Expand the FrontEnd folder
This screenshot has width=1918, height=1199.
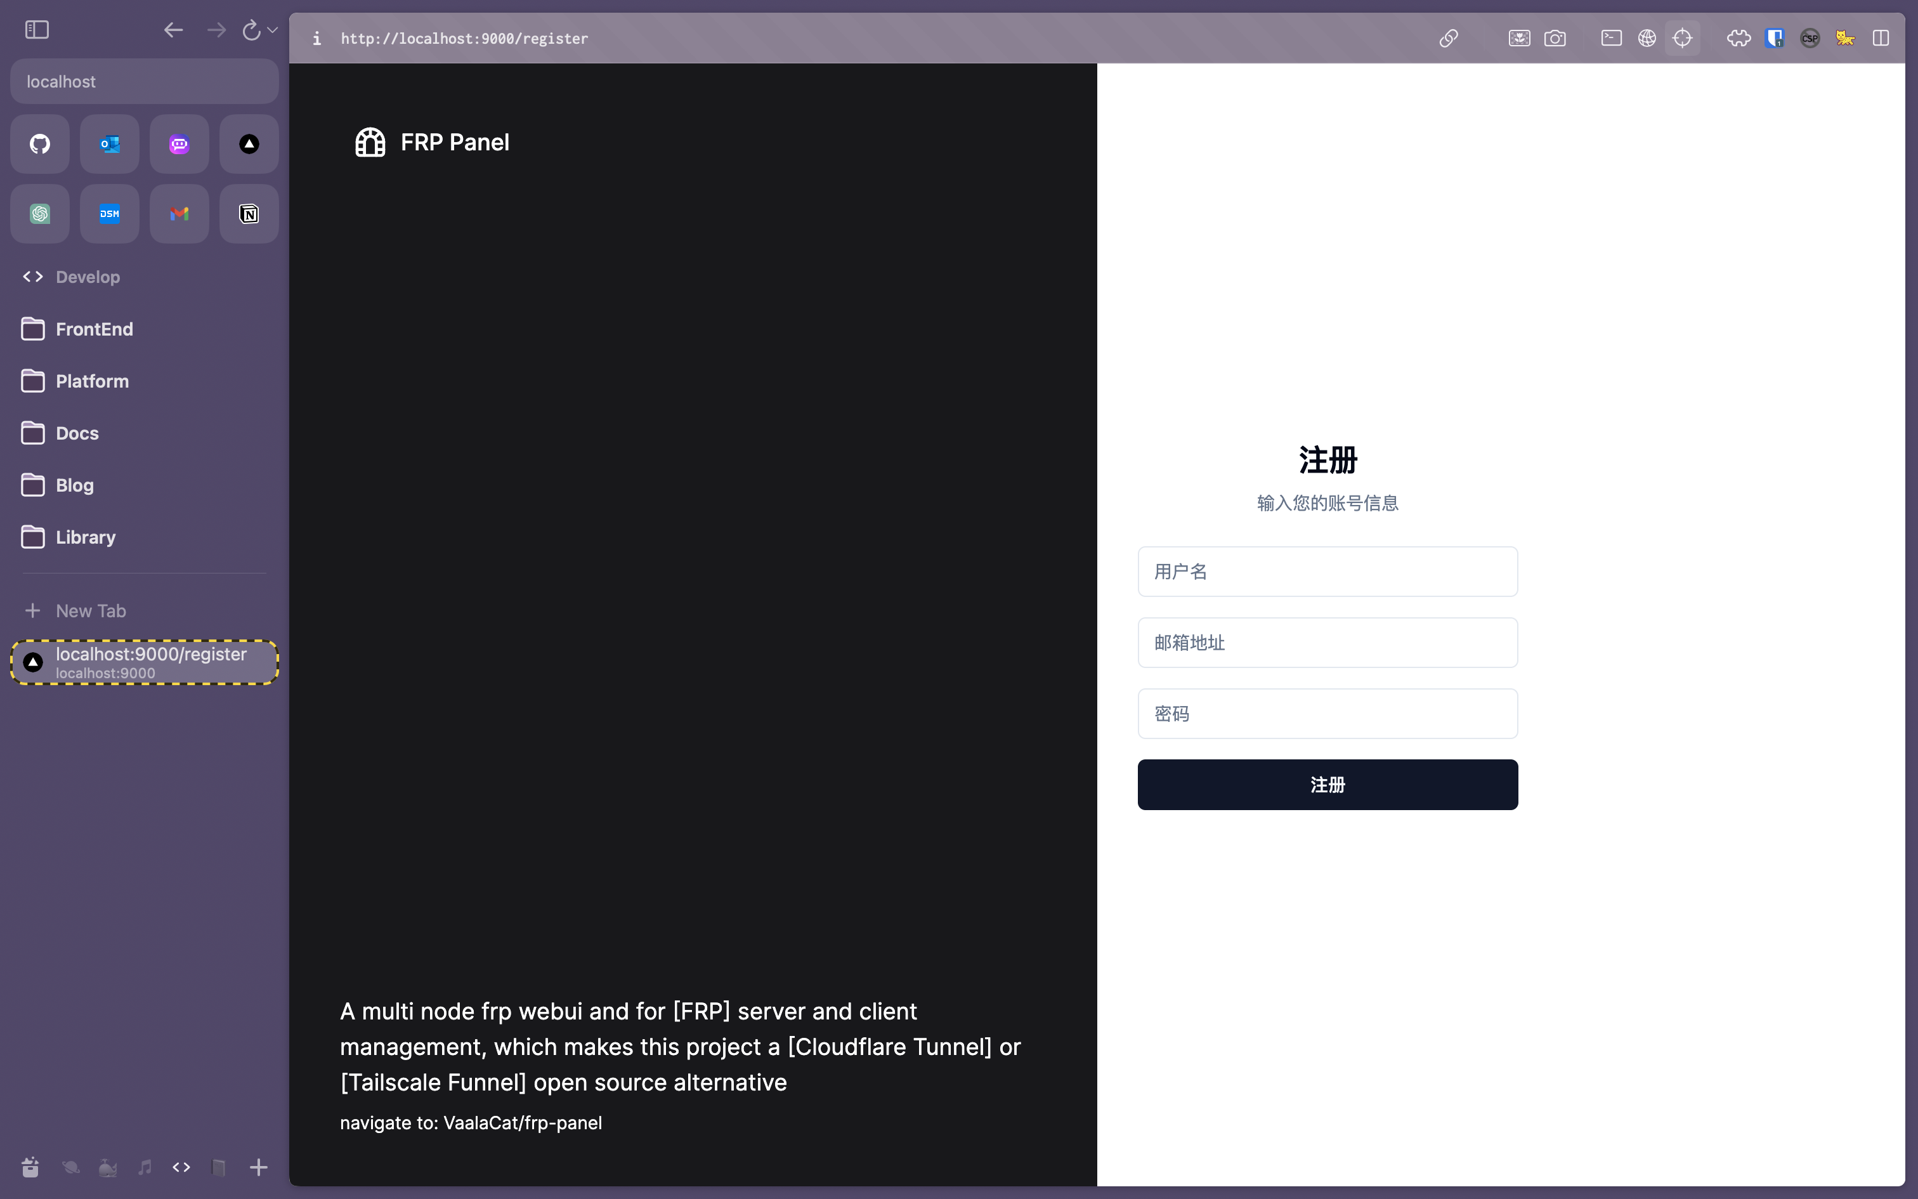point(93,329)
